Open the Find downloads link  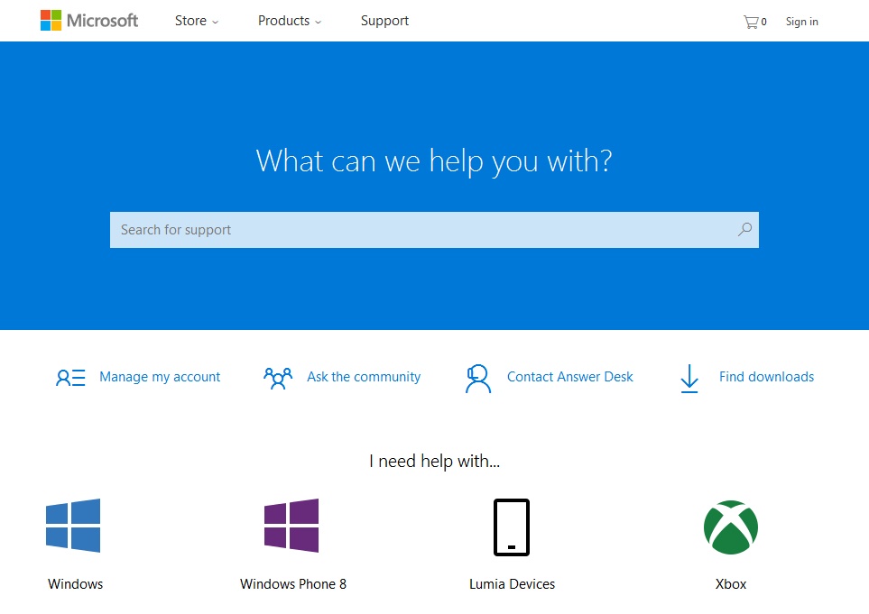(766, 377)
